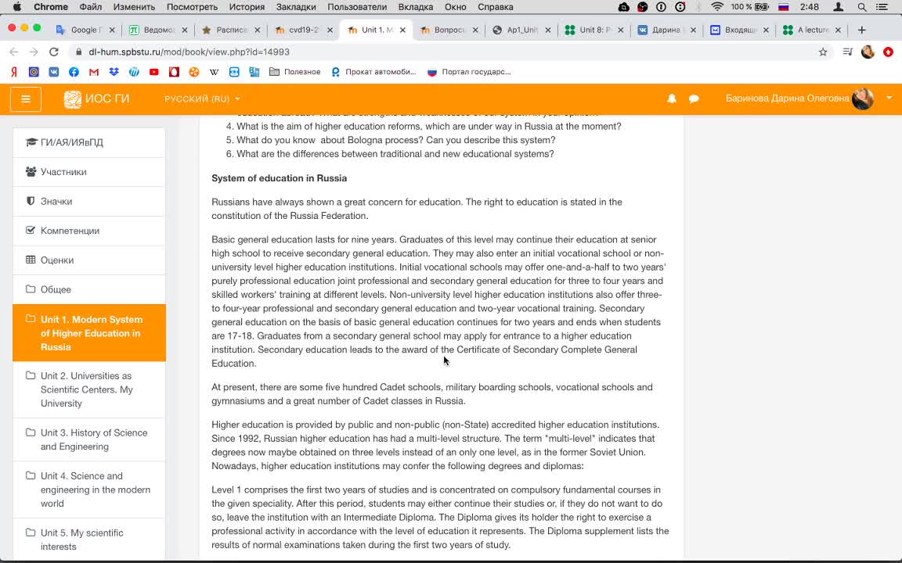The height and width of the screenshot is (563, 902).
Task: Switch input language via Russian flag
Action: pyautogui.click(x=783, y=7)
